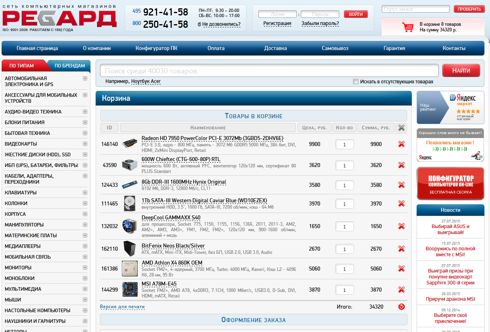Edit quantity for MSI A78M-E45
Screen dimensions: 490x332
click(x=344, y=290)
